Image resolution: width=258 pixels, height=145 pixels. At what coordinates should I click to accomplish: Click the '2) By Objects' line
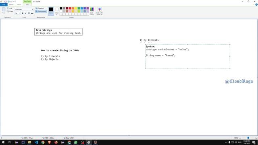click(50, 59)
